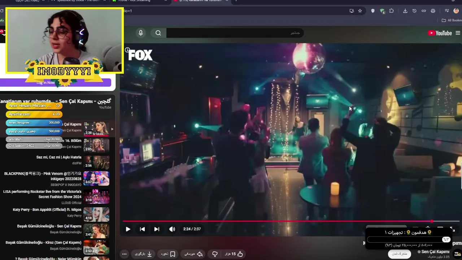Save the video with bookmark button

168,254
